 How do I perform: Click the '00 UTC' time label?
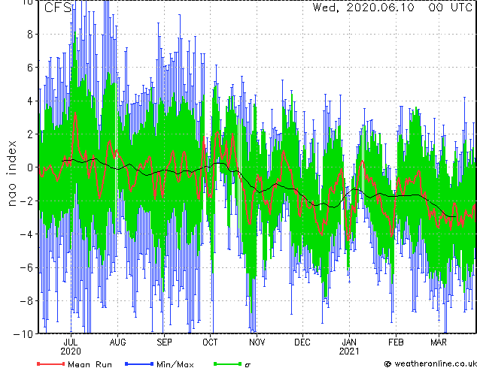click(451, 8)
